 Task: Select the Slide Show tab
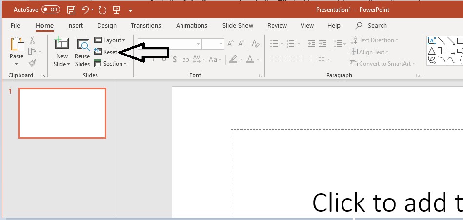click(238, 26)
